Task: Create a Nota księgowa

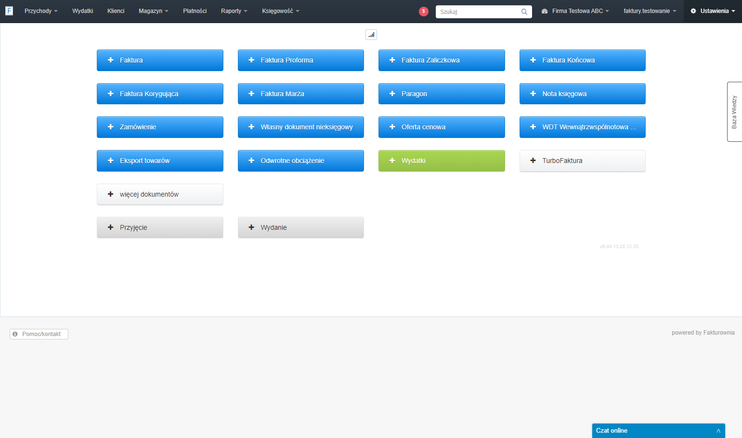Action: tap(583, 94)
